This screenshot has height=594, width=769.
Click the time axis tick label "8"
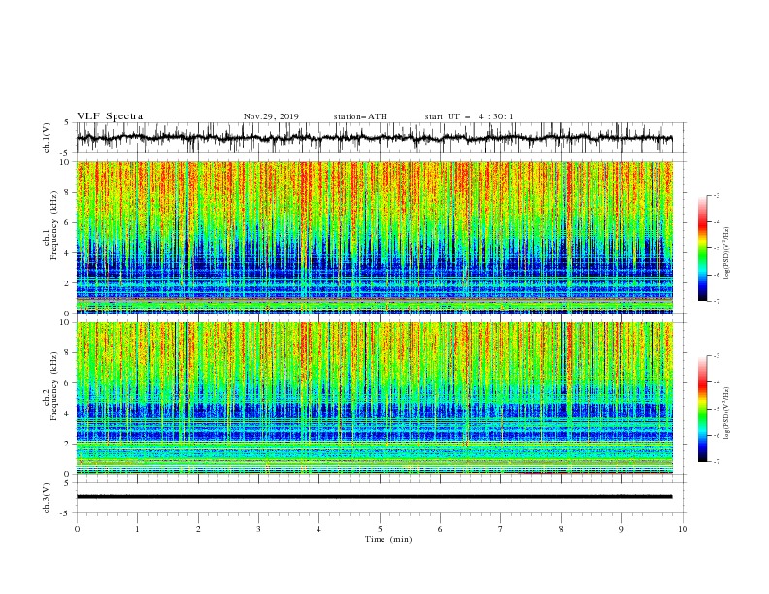tap(561, 529)
